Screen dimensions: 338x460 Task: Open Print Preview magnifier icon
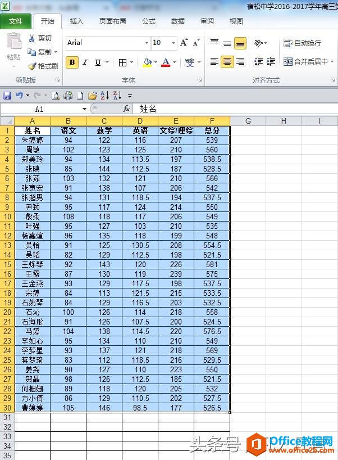(x=56, y=96)
